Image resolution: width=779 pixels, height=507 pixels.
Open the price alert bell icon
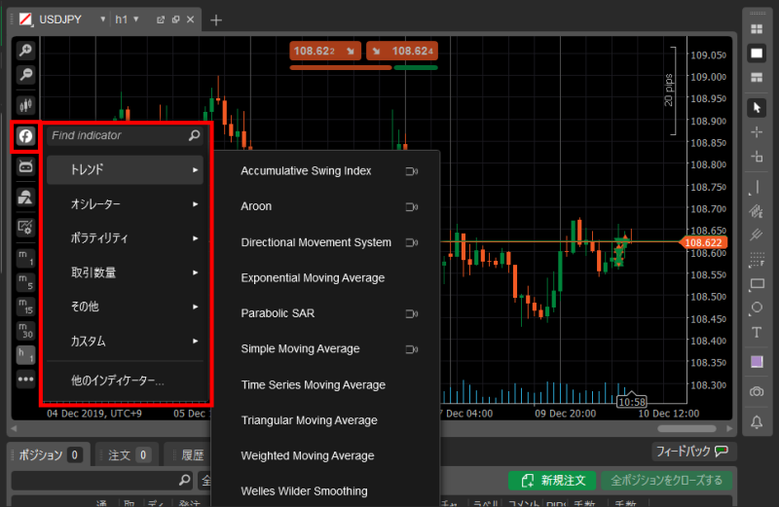757,421
